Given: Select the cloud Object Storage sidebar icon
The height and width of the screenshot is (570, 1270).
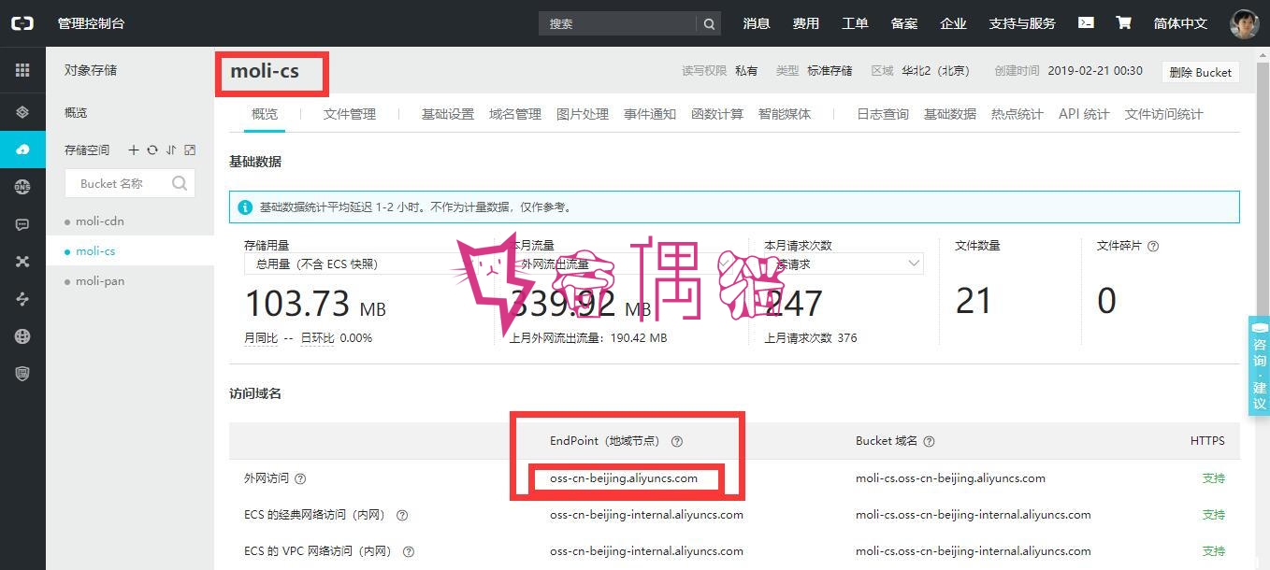Looking at the screenshot, I should (x=22, y=150).
